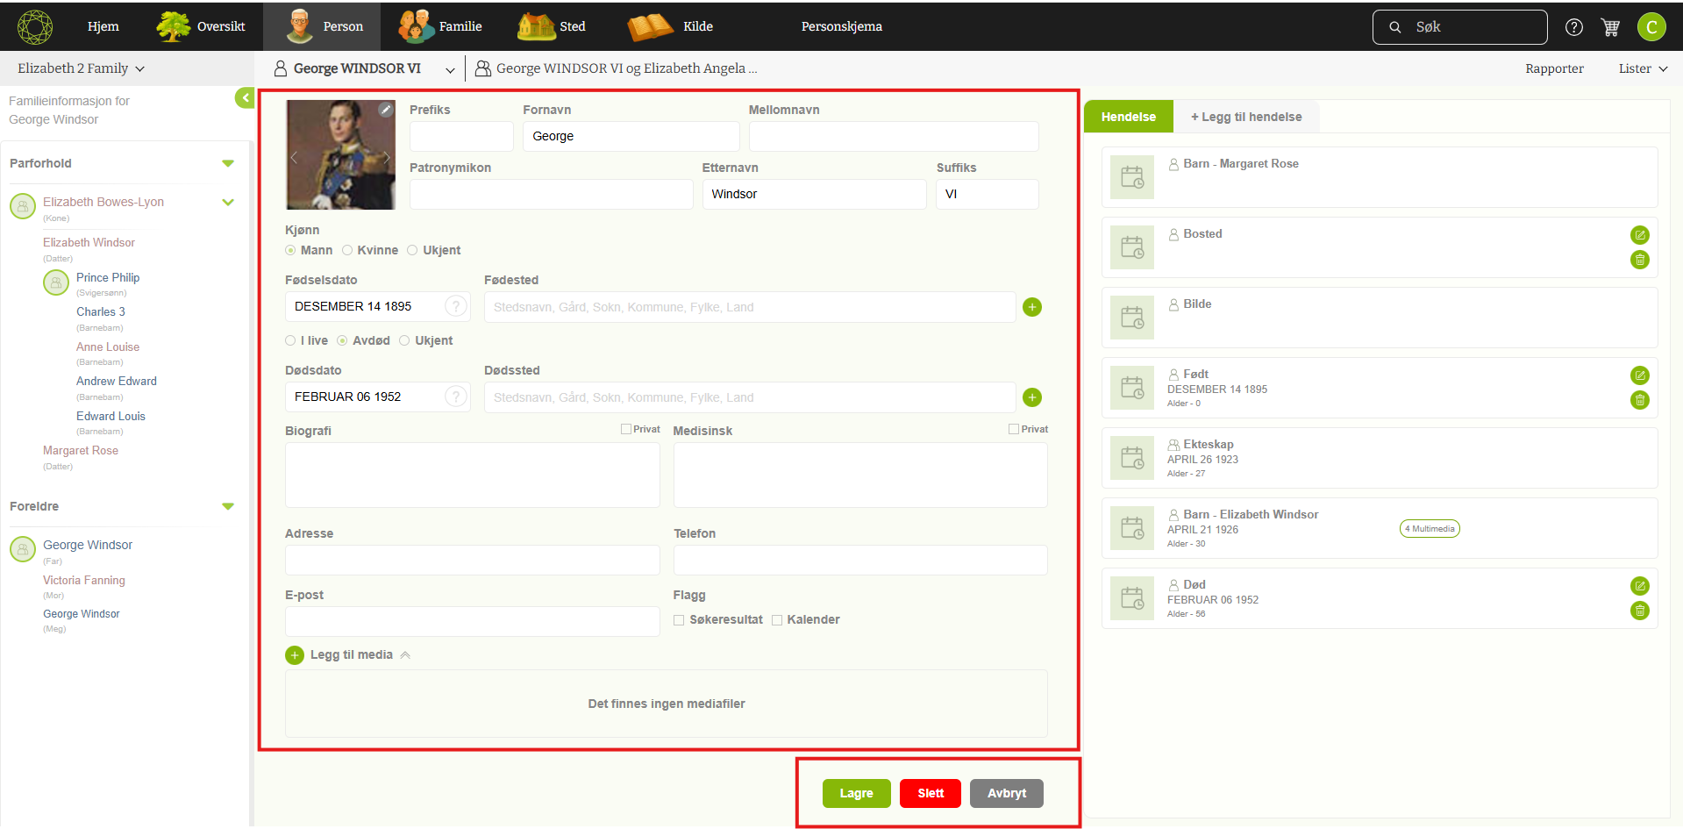Tick the Privat checkbox for Biografi
Viewport: 1683px width, 829px height.
click(x=626, y=429)
